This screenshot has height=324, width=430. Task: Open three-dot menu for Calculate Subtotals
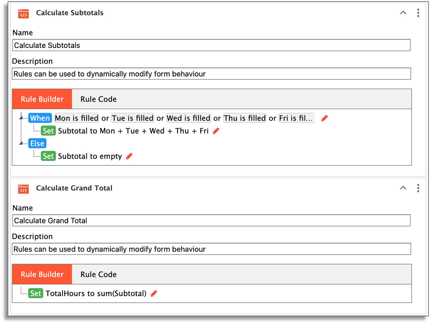tap(418, 13)
